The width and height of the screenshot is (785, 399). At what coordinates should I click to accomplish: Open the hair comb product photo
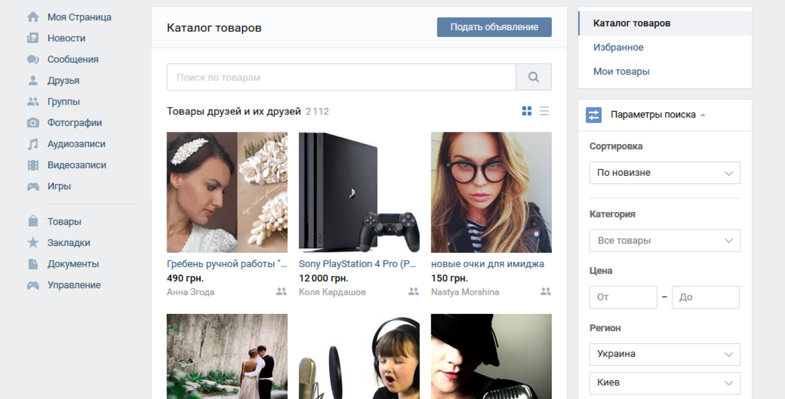(x=227, y=192)
